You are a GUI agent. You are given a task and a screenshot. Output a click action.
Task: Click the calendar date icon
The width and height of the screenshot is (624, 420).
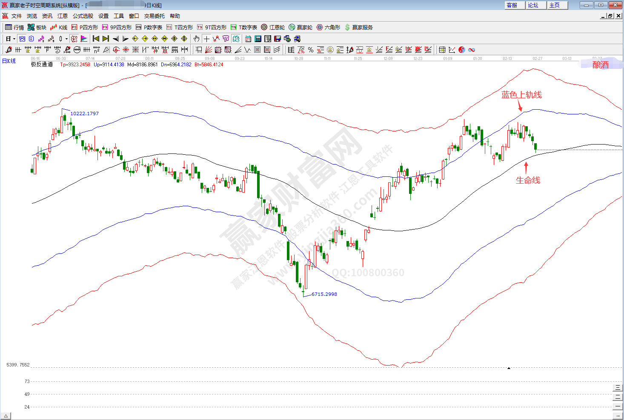(x=248, y=39)
